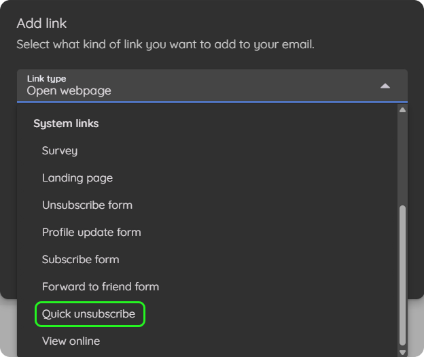This screenshot has width=424, height=357.
Task: Select Survey link type
Action: (x=207, y=151)
